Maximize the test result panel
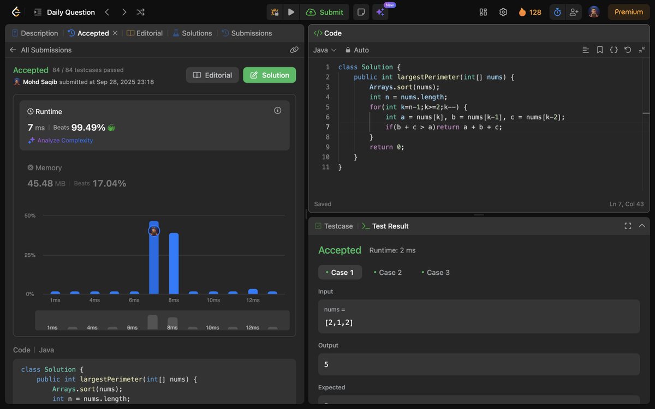 tap(628, 226)
